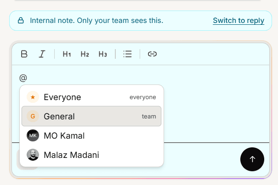Select the General team mention

(91, 116)
